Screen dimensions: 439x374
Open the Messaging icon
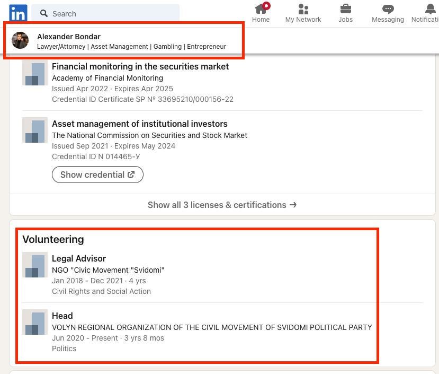(x=388, y=9)
